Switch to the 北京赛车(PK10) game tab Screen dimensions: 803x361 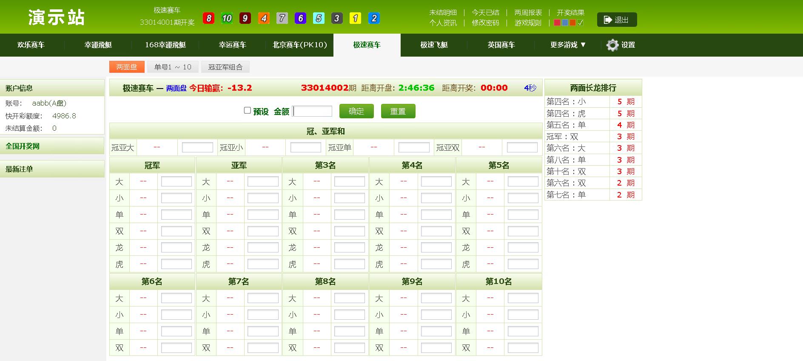(300, 45)
